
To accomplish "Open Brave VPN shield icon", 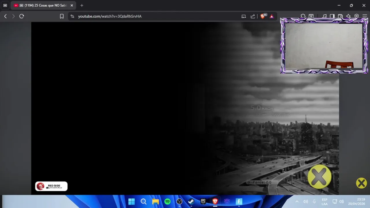I will (x=357, y=16).
